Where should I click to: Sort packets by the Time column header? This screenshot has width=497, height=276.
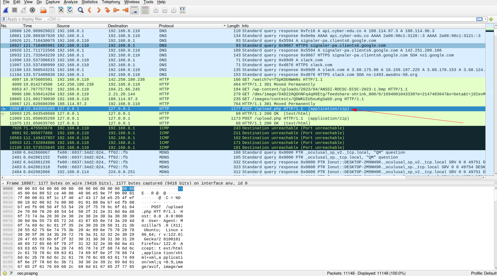(39, 26)
